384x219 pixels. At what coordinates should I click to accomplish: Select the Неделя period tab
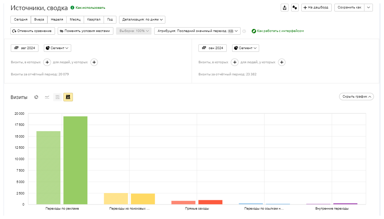tap(57, 20)
